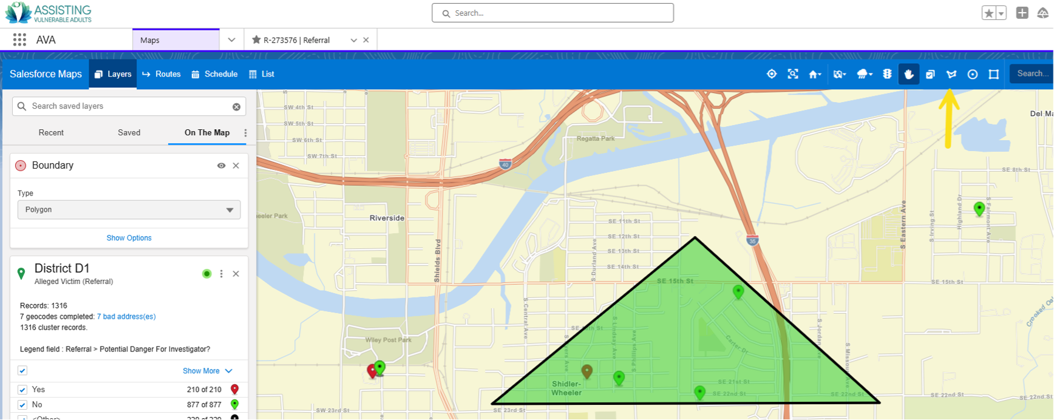The width and height of the screenshot is (1054, 420).
Task: Switch to the On The Map tab
Action: [x=207, y=132]
